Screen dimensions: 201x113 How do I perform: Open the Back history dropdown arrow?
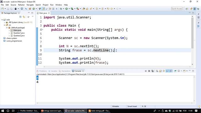(114, 9)
